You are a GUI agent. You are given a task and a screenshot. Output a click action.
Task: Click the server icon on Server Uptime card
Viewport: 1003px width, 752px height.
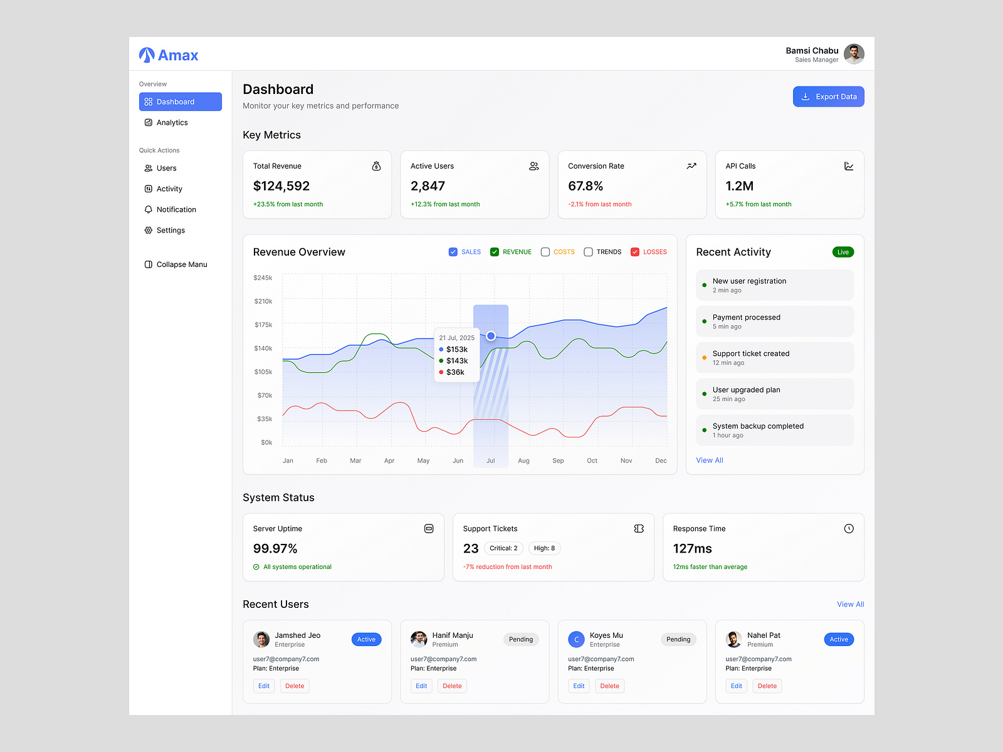429,528
